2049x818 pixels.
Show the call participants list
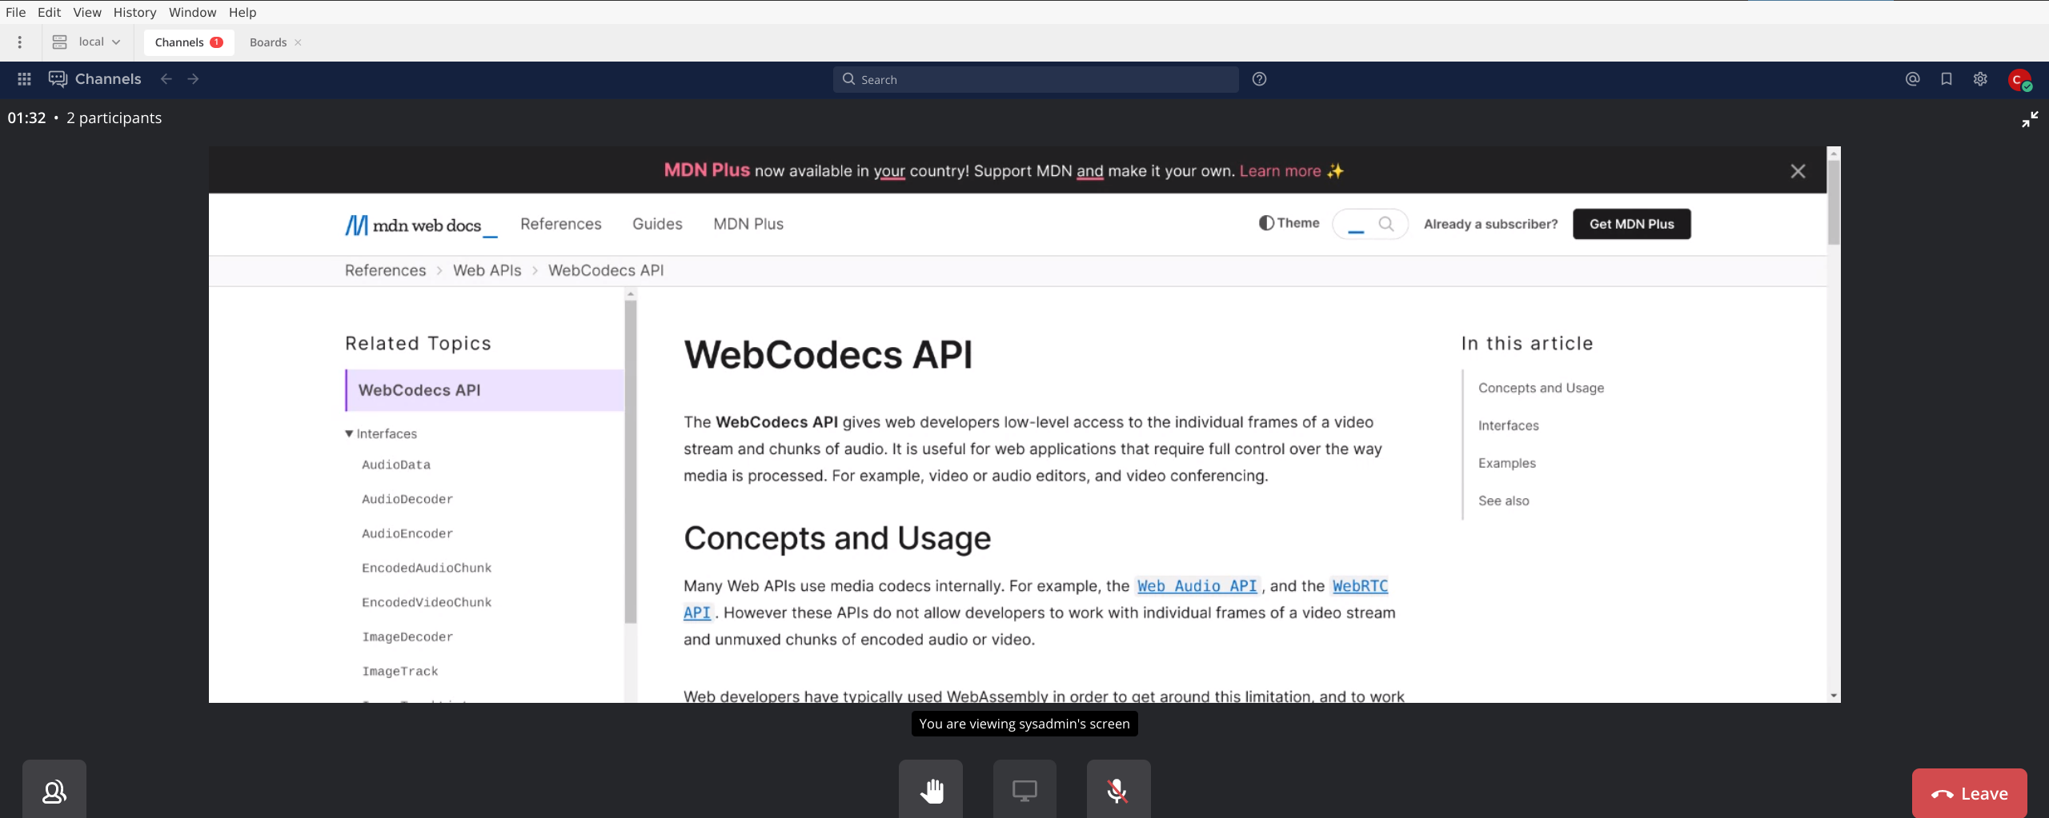click(54, 790)
